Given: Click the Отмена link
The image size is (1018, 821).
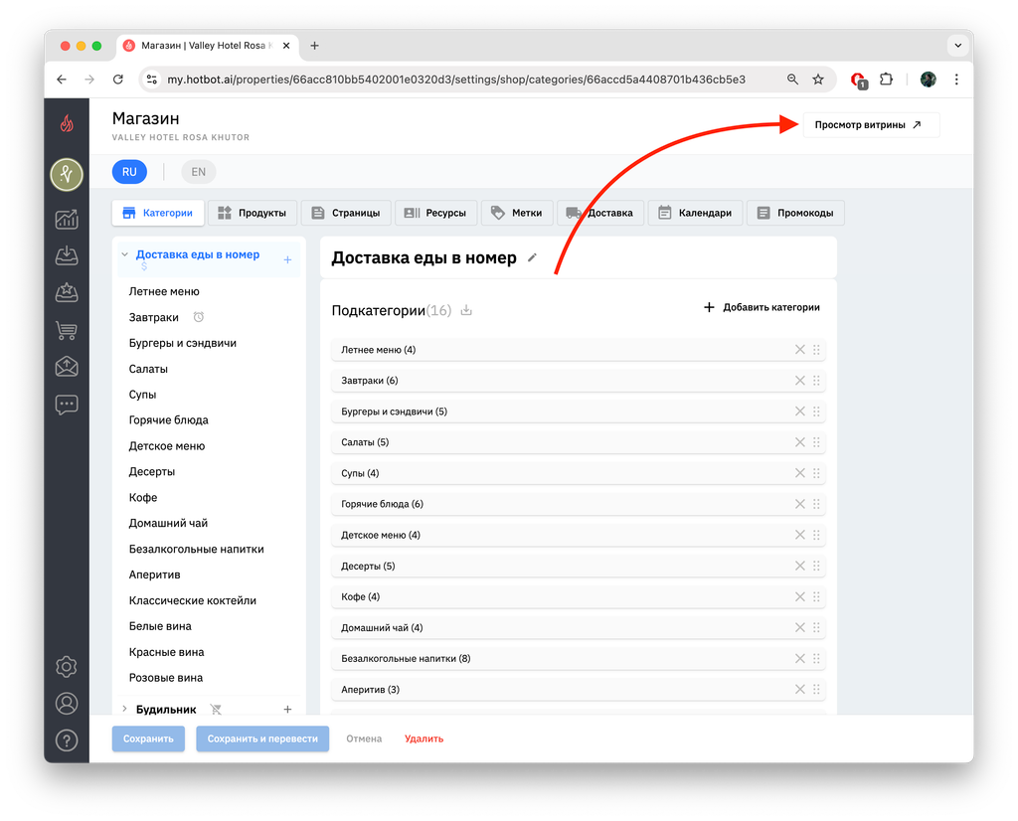Looking at the screenshot, I should pyautogui.click(x=364, y=739).
